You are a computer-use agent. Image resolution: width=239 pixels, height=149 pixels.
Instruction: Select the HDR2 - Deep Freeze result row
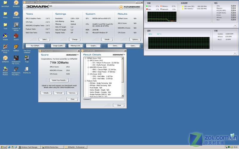(104, 72)
